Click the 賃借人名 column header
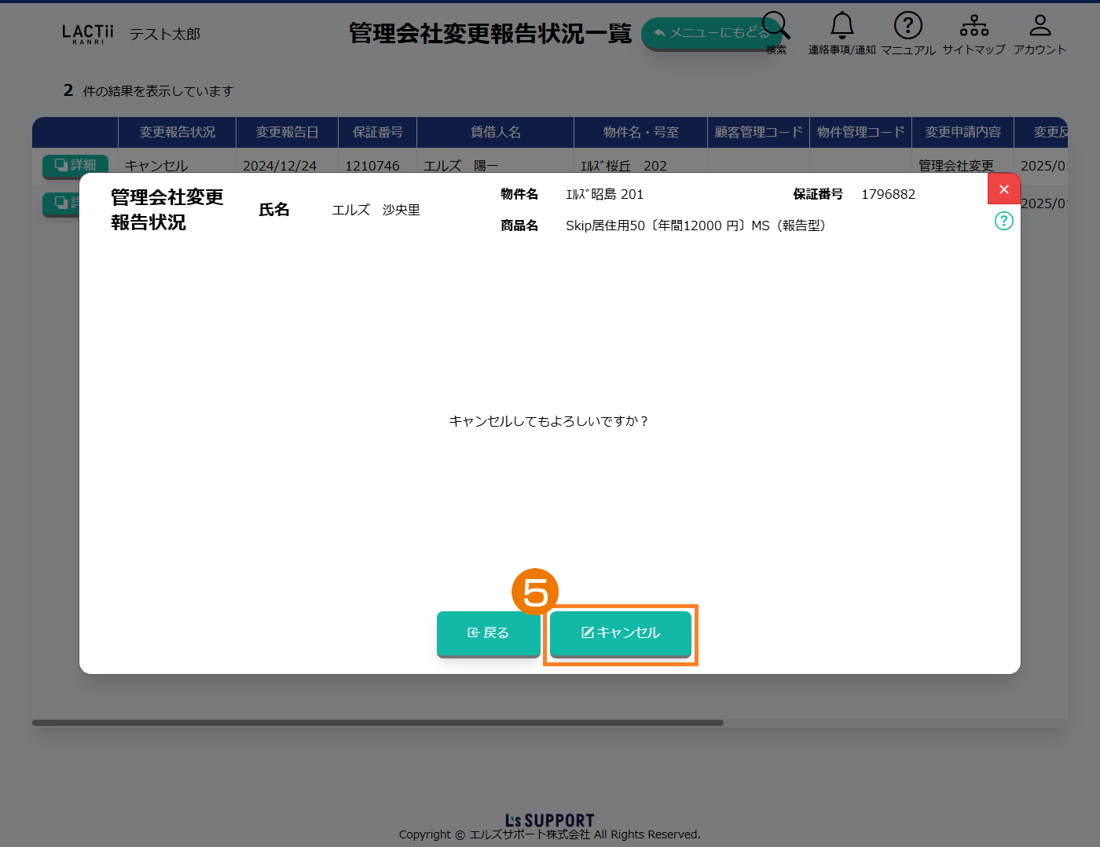This screenshot has height=847, width=1100. click(x=495, y=132)
